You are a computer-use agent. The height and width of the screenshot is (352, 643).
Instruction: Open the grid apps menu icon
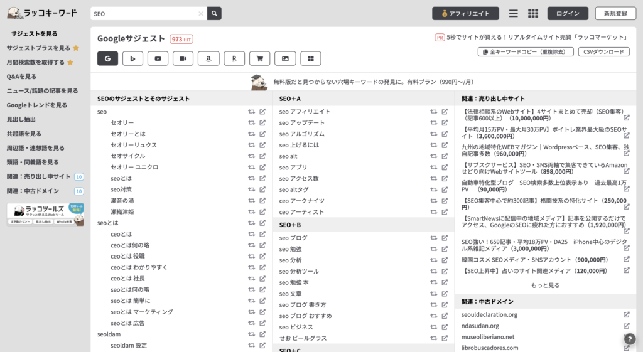click(x=533, y=14)
